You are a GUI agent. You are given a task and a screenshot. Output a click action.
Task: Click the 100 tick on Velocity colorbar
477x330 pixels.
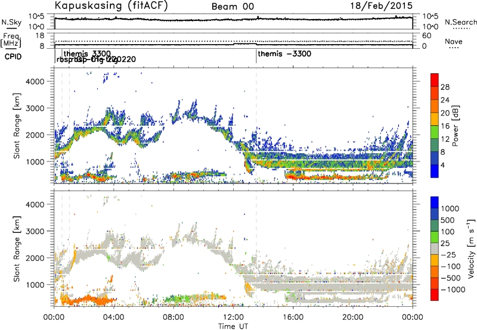[x=448, y=232]
